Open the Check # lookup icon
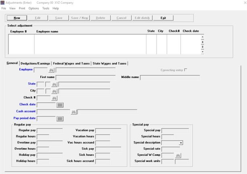This screenshot has width=247, height=174. point(54,98)
